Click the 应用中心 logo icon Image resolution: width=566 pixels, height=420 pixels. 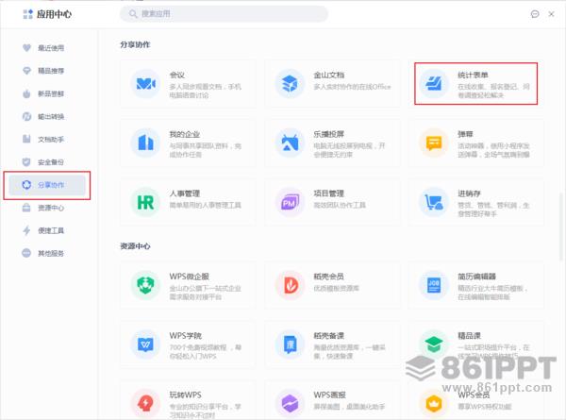27,14
